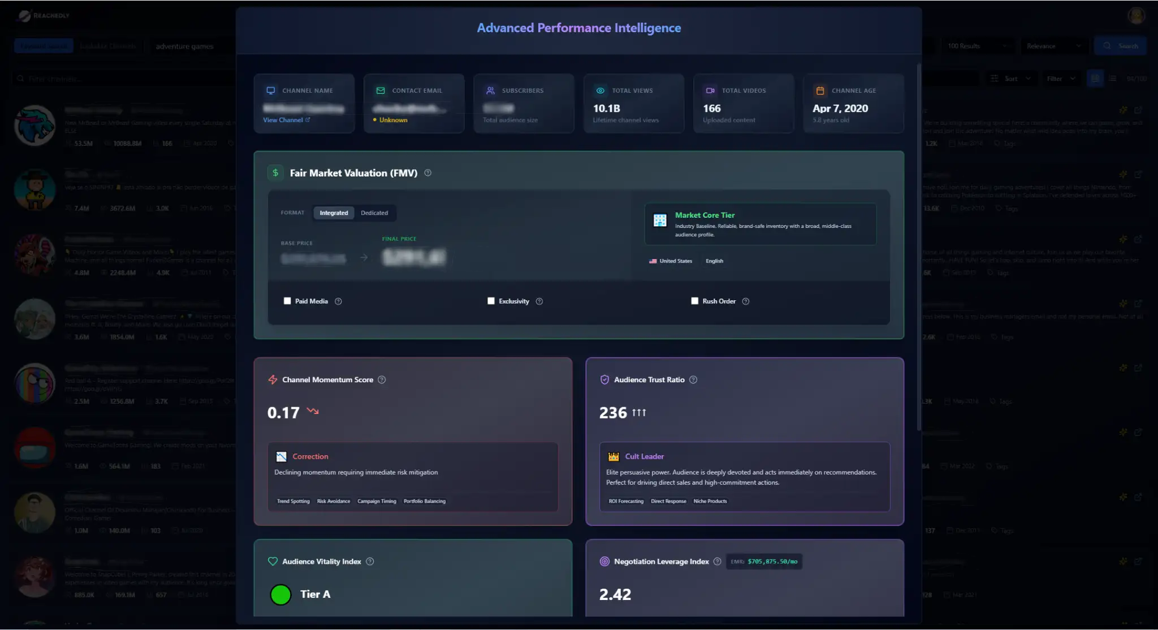This screenshot has width=1158, height=630.
Task: Click the Channel Age calendar icon
Action: click(x=820, y=90)
